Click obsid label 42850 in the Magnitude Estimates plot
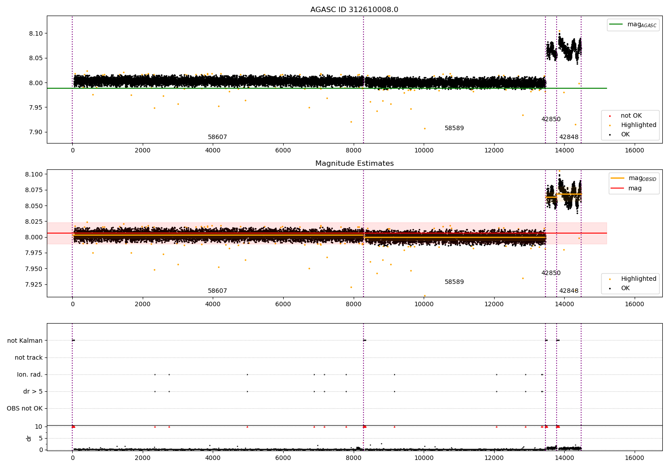The width and height of the screenshot is (669, 468). tap(551, 273)
